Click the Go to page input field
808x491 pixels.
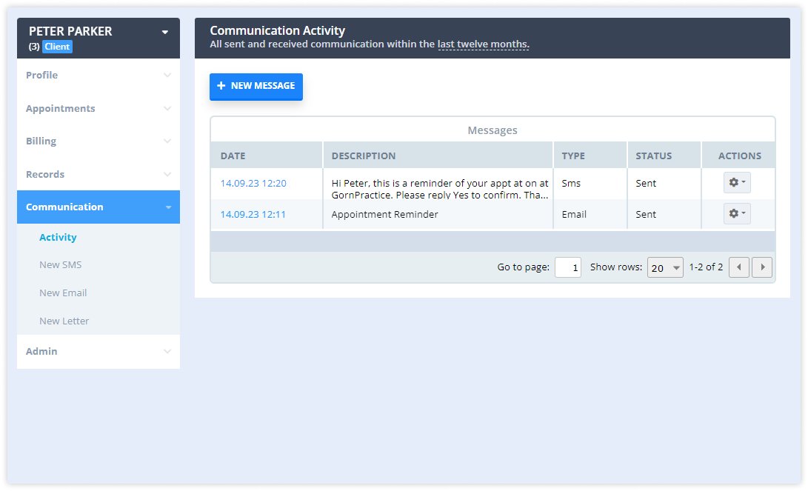567,267
